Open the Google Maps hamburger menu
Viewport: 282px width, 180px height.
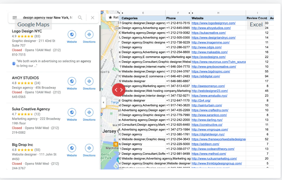pos(15,18)
